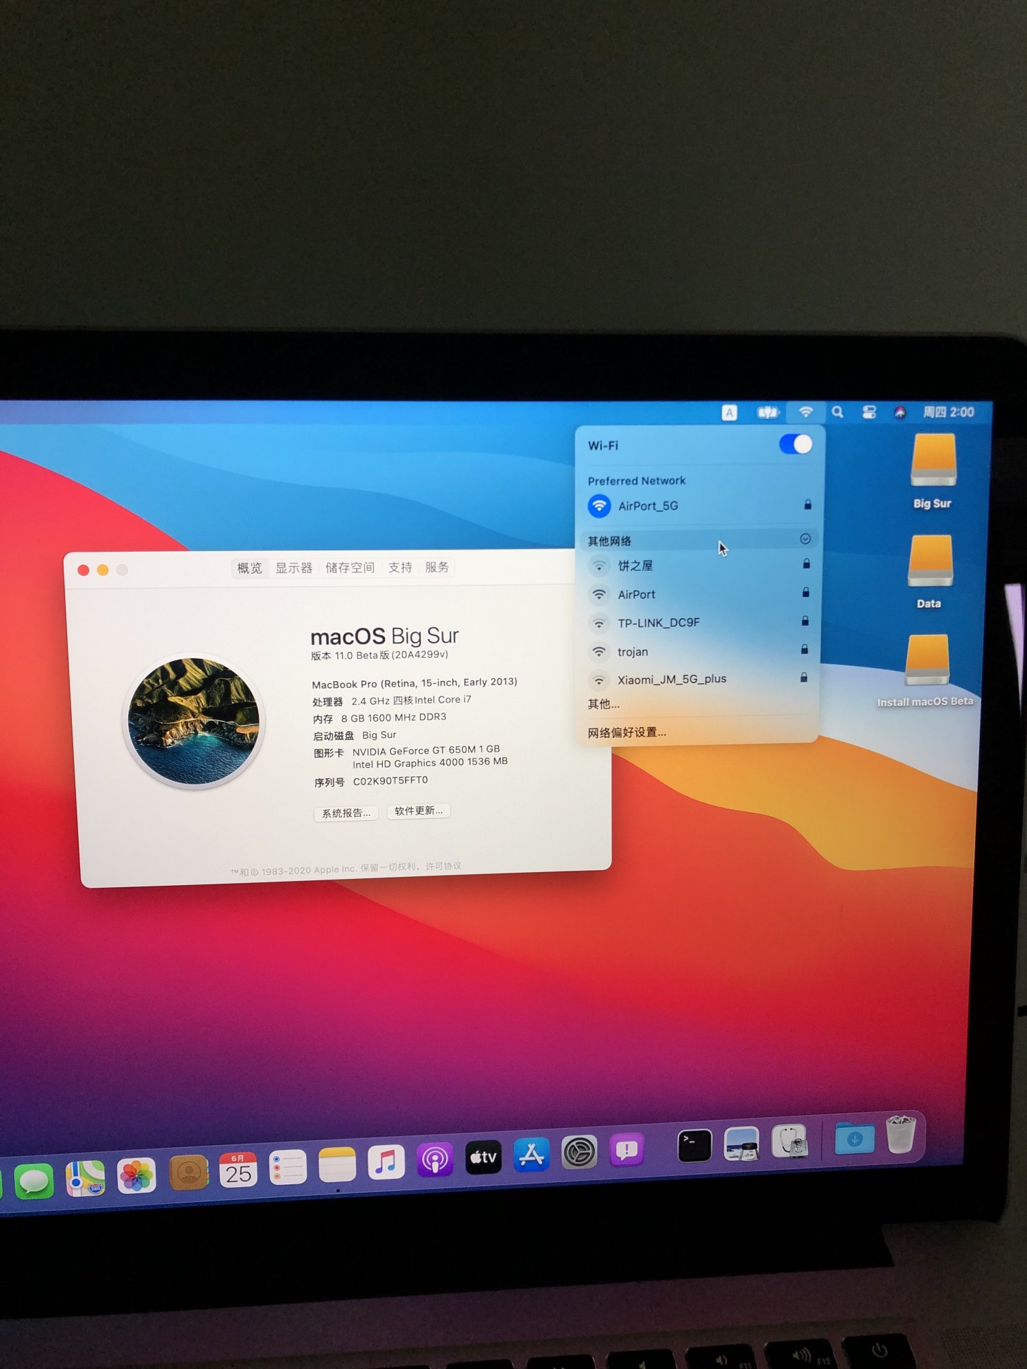
Task: Open 网络偏好设置... network preferences
Action: pyautogui.click(x=626, y=732)
